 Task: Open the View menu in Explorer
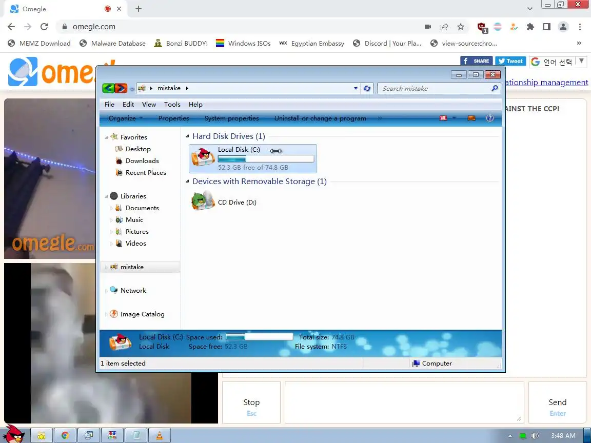point(149,105)
